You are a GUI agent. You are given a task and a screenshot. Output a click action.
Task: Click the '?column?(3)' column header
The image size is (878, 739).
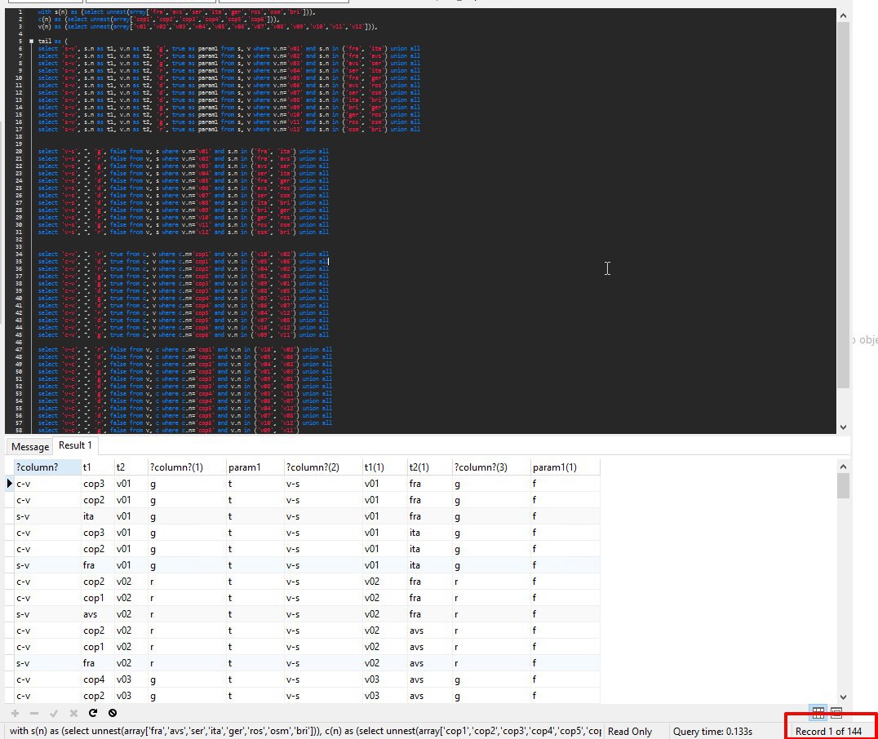(x=491, y=467)
